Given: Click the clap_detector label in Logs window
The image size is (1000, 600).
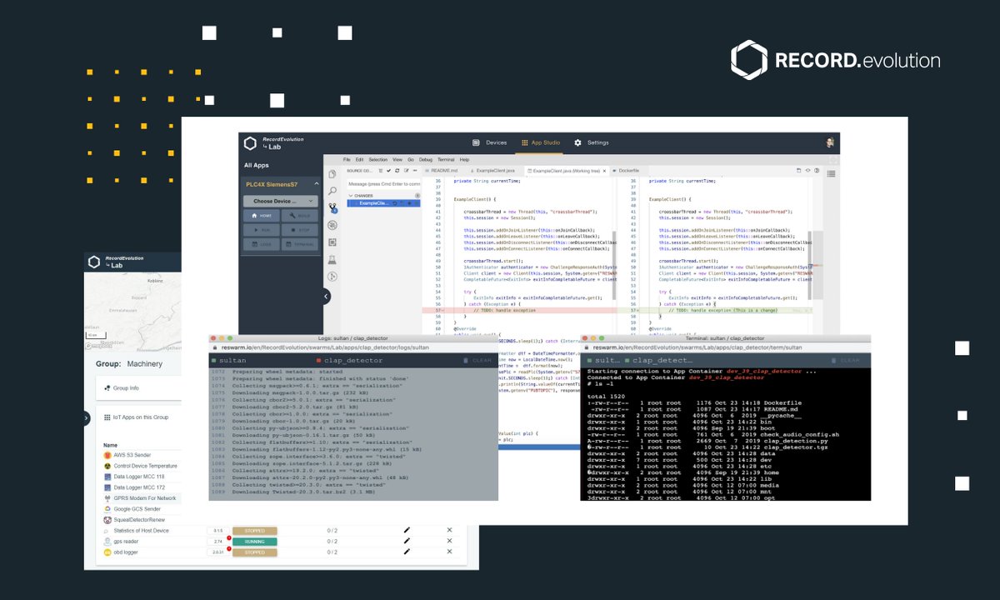Looking at the screenshot, I should 354,360.
